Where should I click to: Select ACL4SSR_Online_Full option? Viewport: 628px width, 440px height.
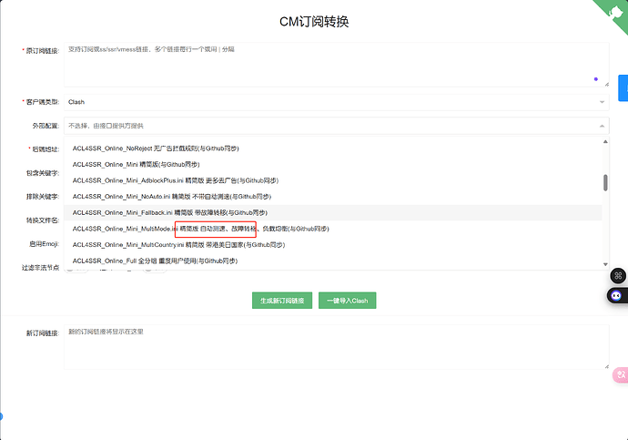(x=333, y=261)
